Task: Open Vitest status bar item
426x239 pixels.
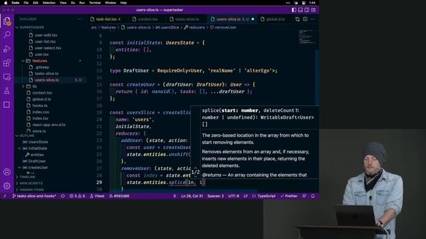Action: click(97, 196)
